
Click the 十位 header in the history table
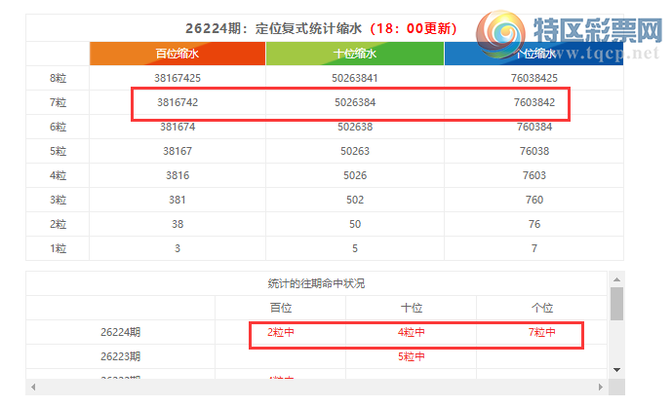tap(412, 308)
